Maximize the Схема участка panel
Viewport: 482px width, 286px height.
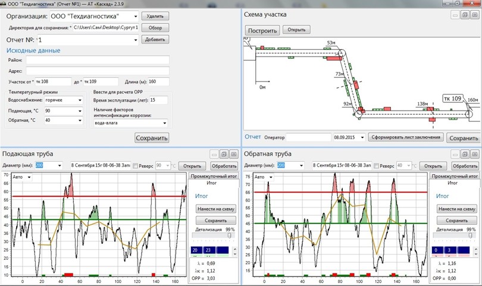coord(474,15)
